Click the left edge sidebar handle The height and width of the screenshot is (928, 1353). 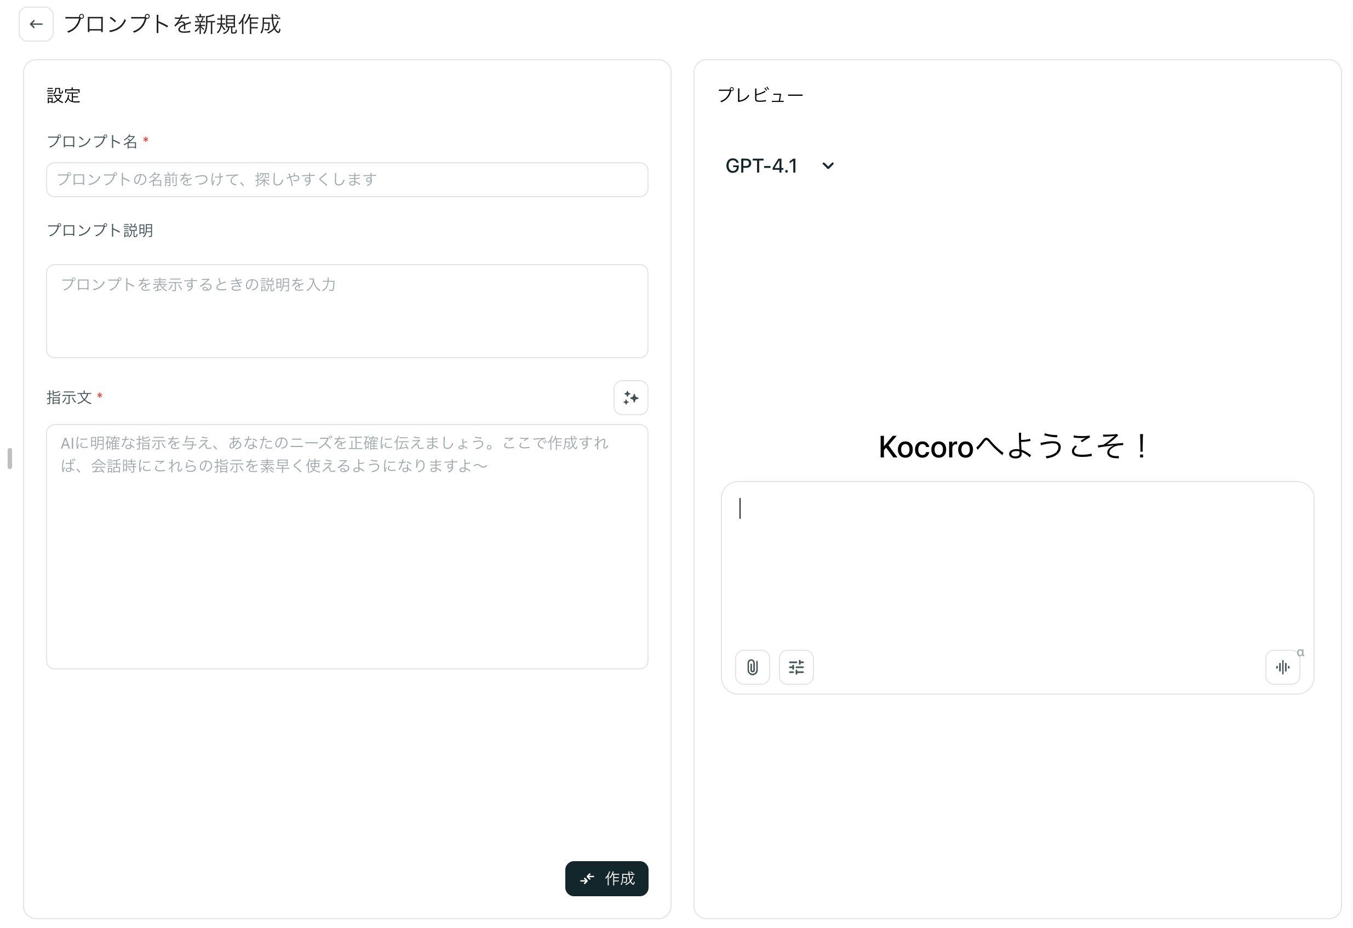[x=10, y=458]
